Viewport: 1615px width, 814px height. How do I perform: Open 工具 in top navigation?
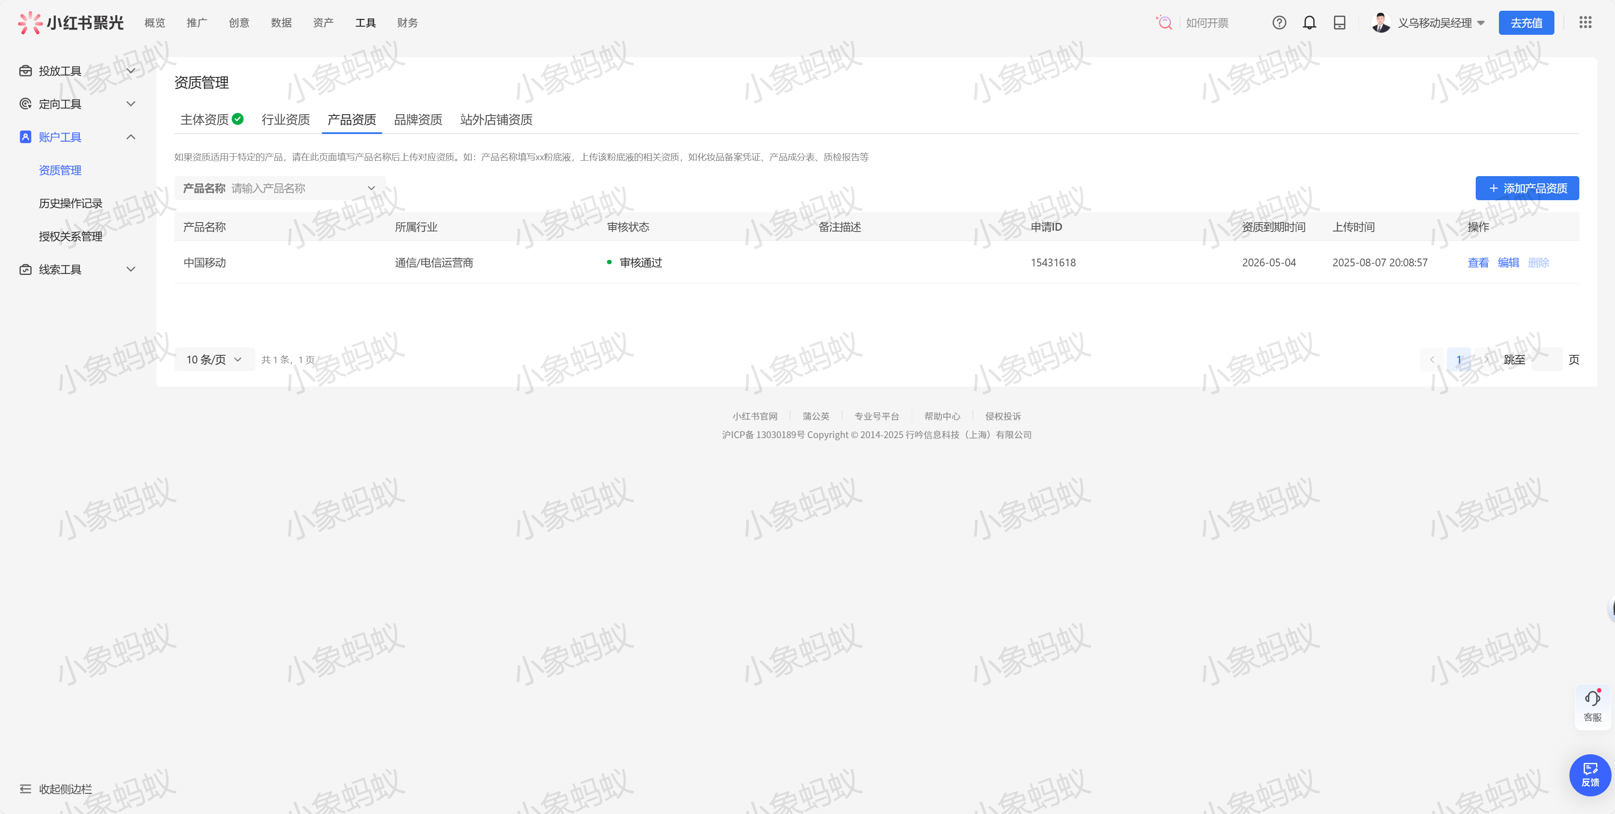point(365,23)
